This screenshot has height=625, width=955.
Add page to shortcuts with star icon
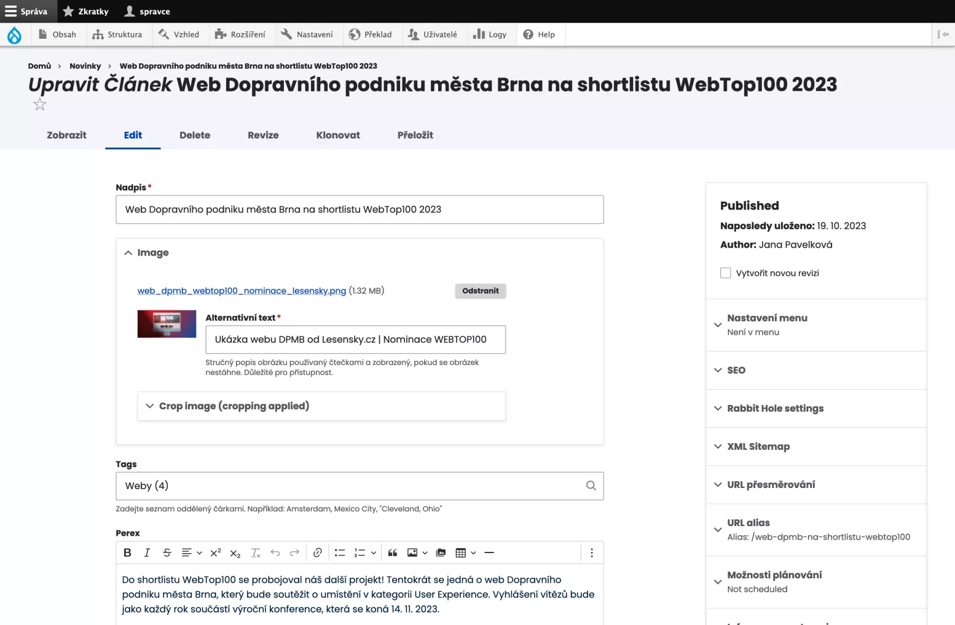(x=40, y=104)
